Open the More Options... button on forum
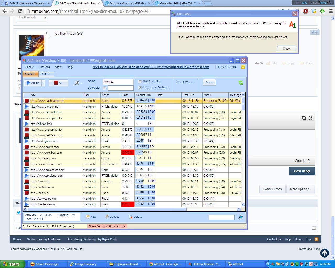Image resolution: width=335 pixels, height=268 pixels. pyautogui.click(x=300, y=189)
